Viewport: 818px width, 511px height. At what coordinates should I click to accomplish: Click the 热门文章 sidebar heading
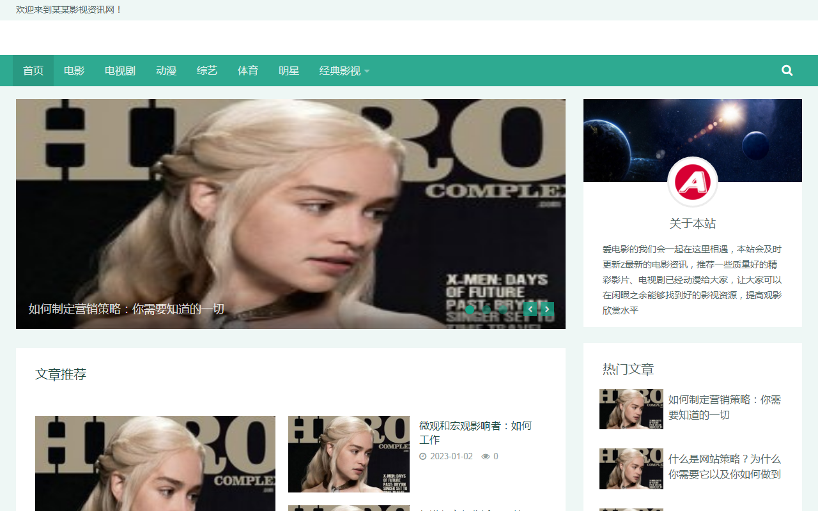[628, 369]
